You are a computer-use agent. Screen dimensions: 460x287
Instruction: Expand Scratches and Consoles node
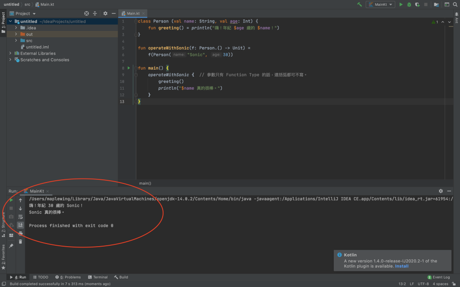point(11,60)
